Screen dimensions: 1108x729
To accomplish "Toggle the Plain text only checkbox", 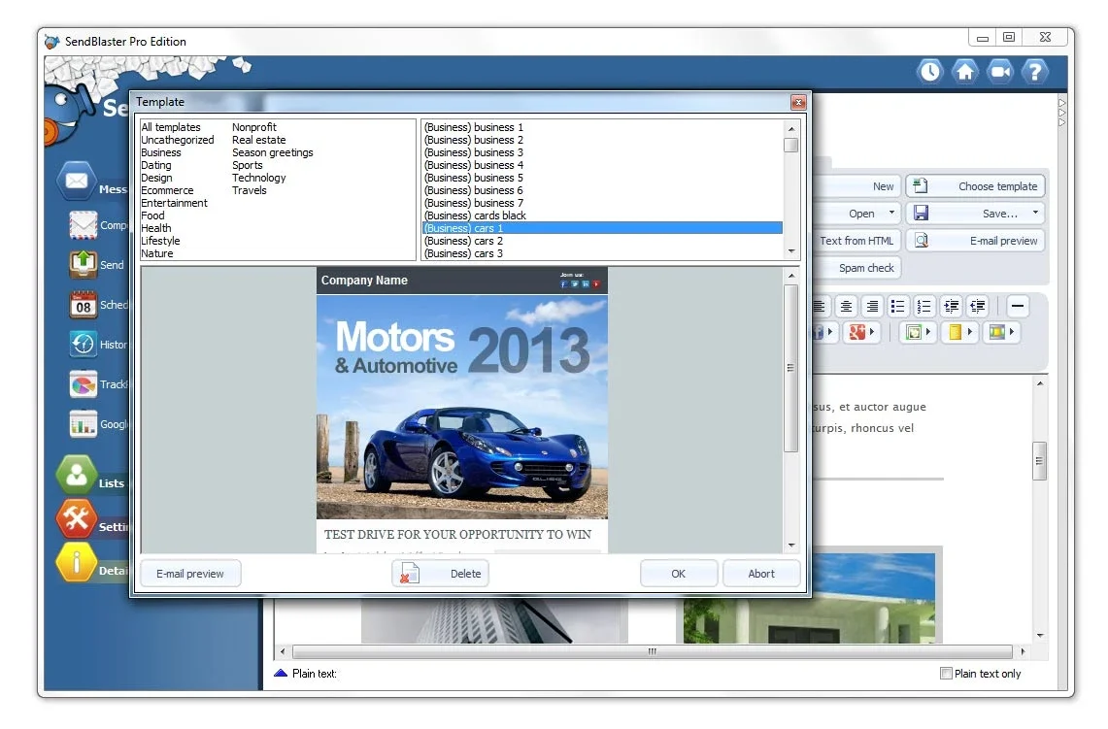I will (946, 674).
